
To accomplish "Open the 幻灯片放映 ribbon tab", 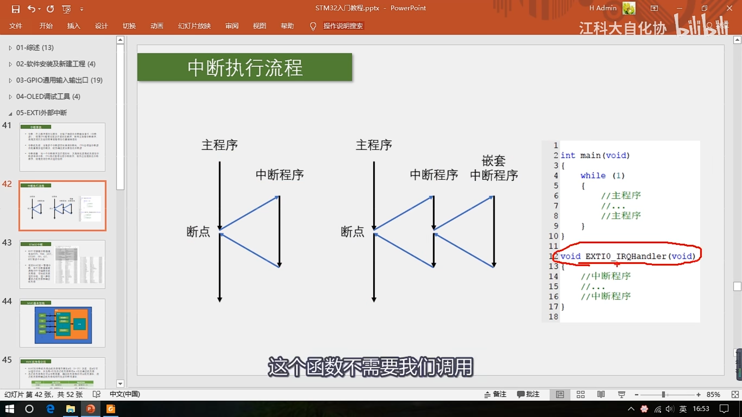I will pyautogui.click(x=194, y=26).
